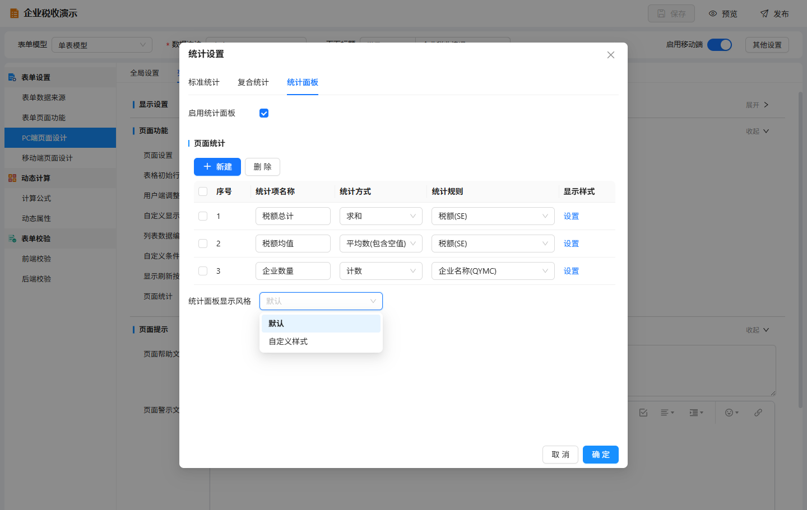
Task: Click the 删除 button
Action: [262, 167]
